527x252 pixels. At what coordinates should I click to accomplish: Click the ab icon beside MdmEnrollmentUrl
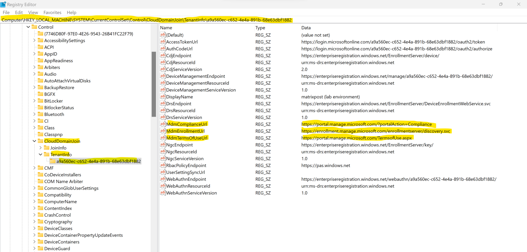click(x=163, y=131)
